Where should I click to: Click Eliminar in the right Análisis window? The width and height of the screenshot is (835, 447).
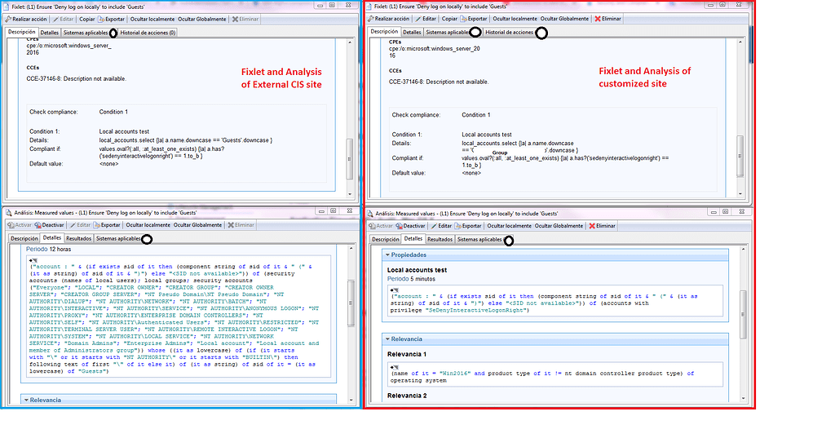[603, 226]
